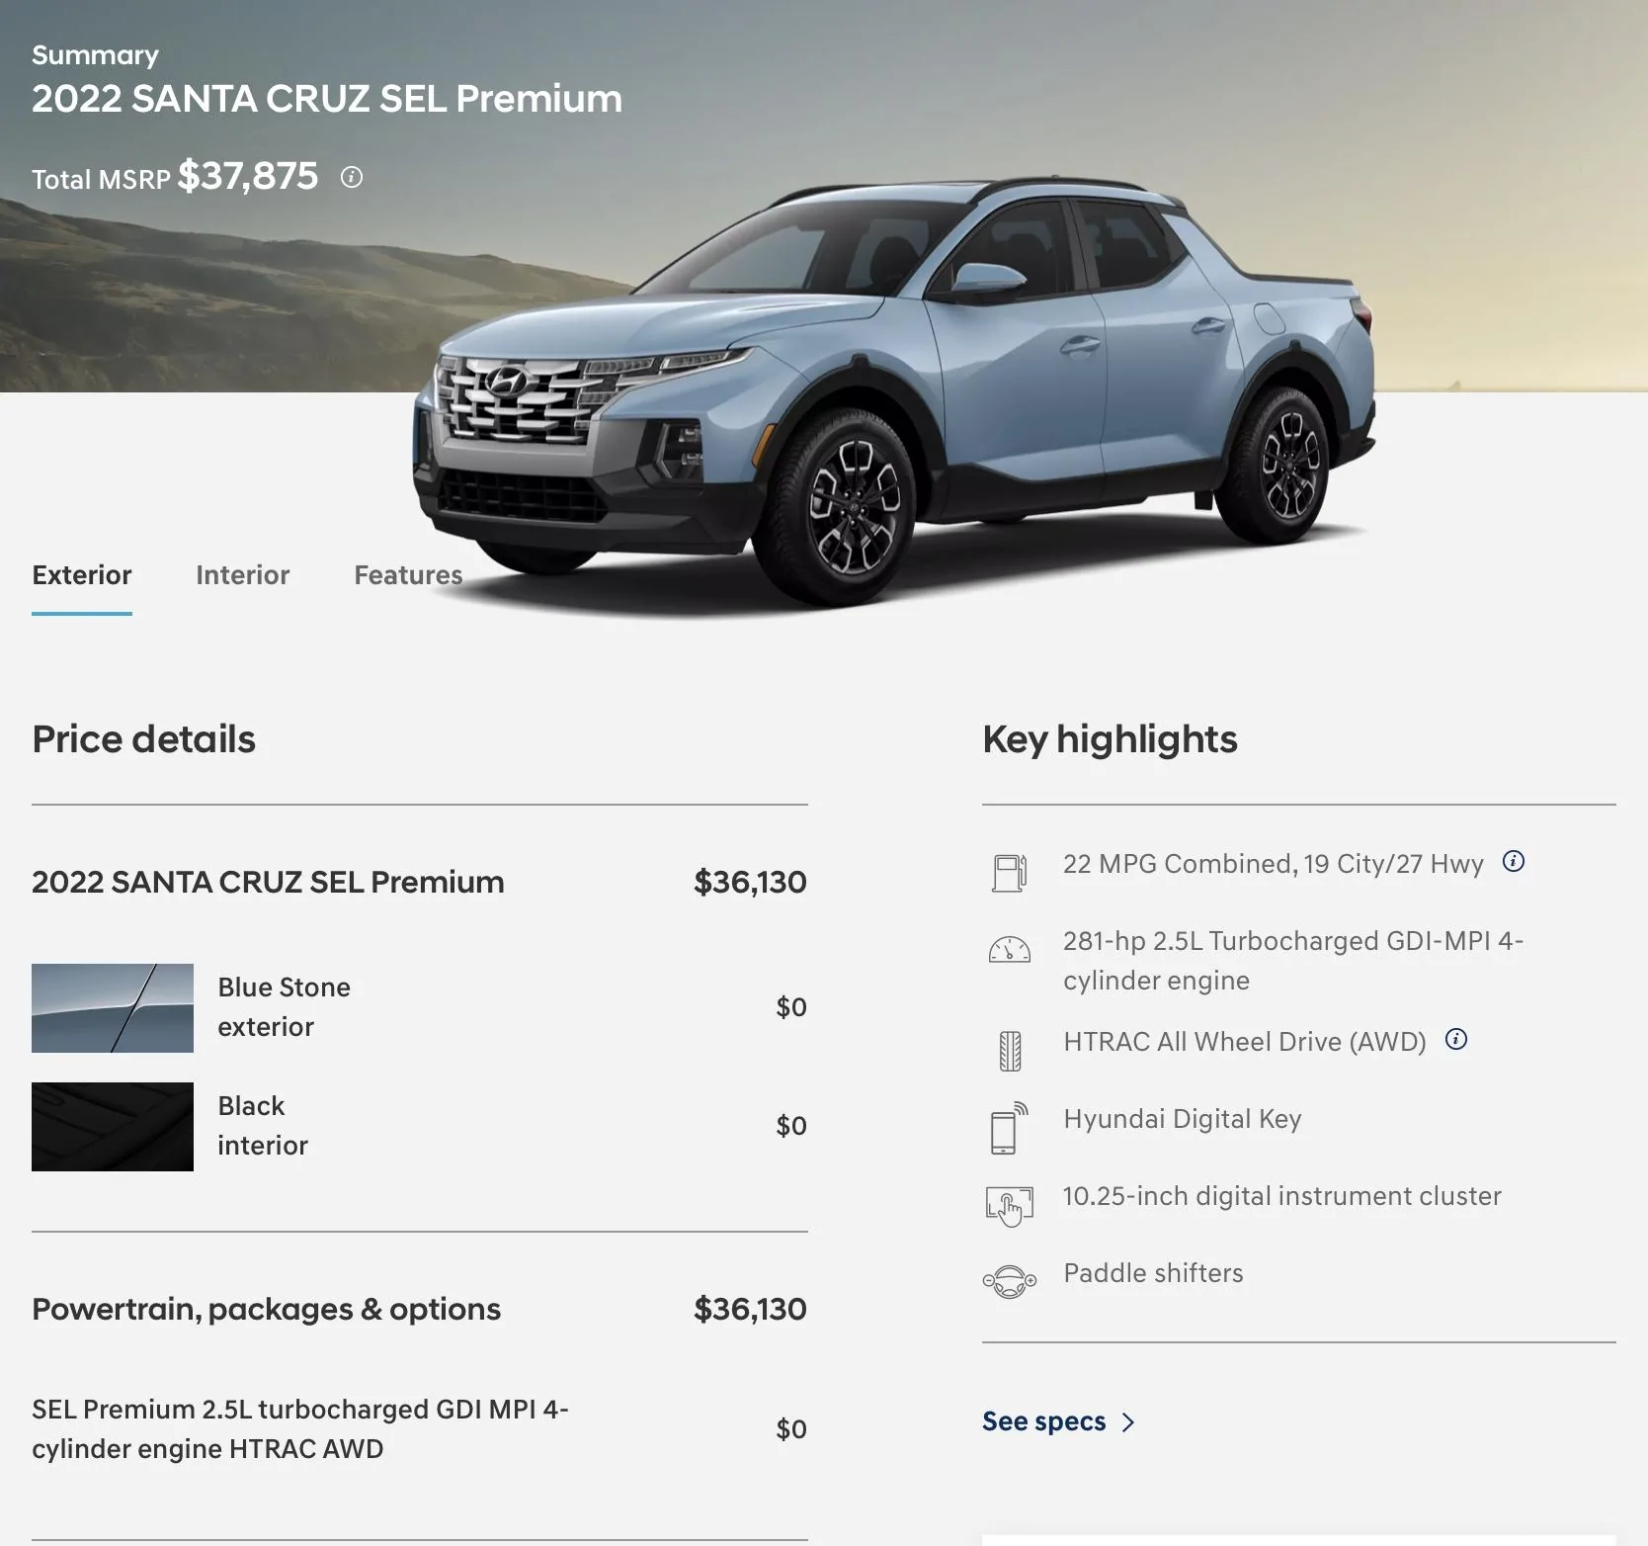Screen dimensions: 1648x1546
Task: Click the Total MSRP $37,875 amount
Action: [248, 176]
